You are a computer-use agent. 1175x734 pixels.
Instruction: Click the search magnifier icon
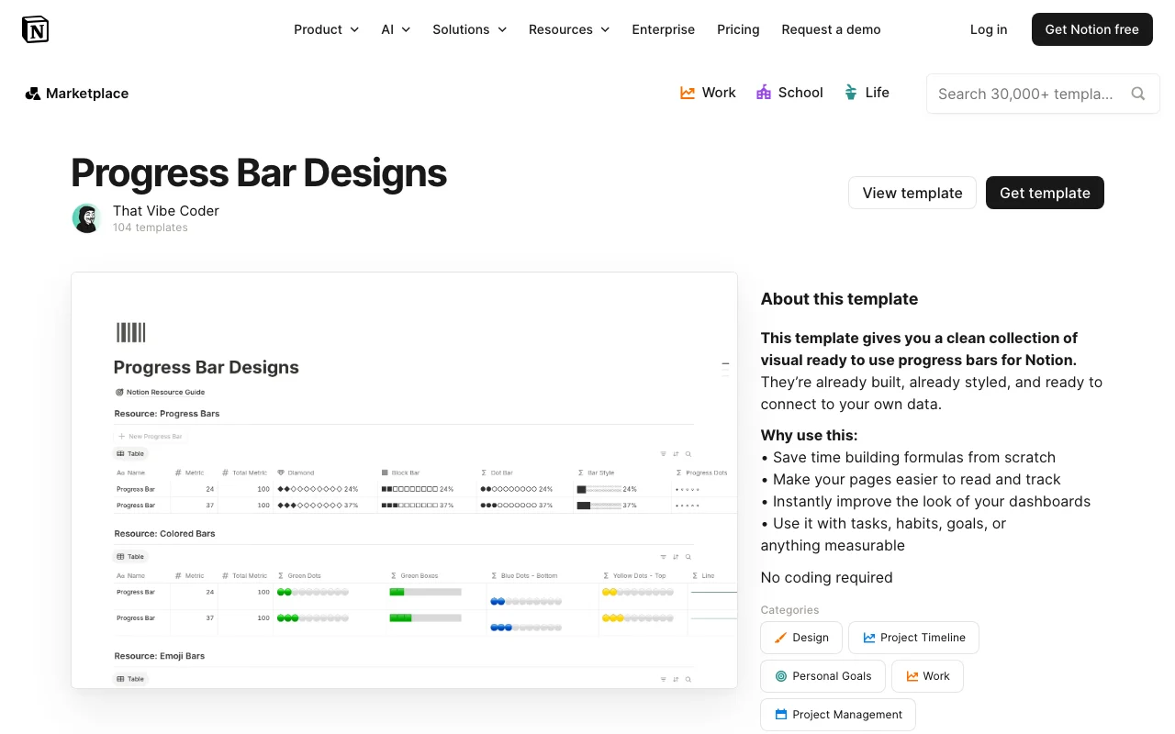(x=1138, y=94)
